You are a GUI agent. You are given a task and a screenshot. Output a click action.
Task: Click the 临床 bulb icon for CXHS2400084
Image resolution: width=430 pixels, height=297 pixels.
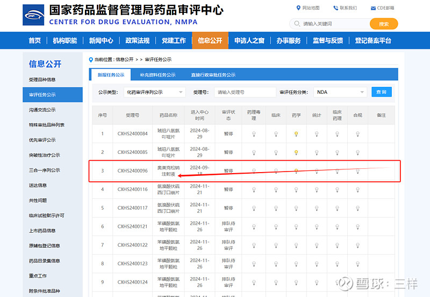pyautogui.click(x=276, y=134)
